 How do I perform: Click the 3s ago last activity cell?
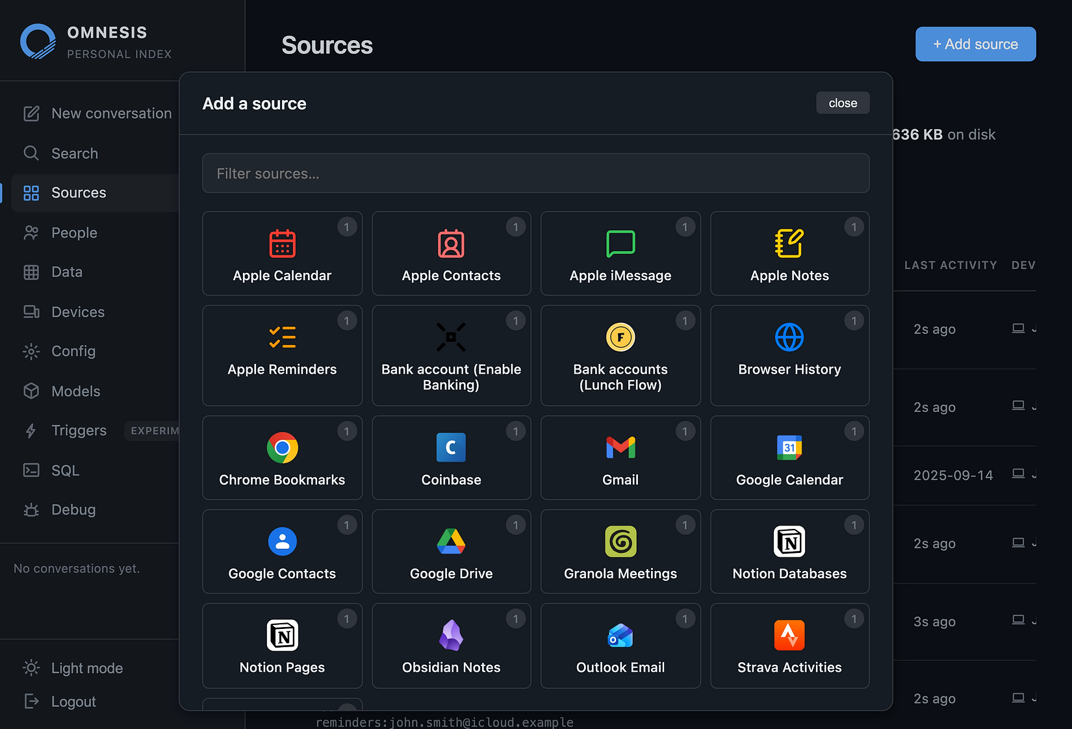(934, 622)
